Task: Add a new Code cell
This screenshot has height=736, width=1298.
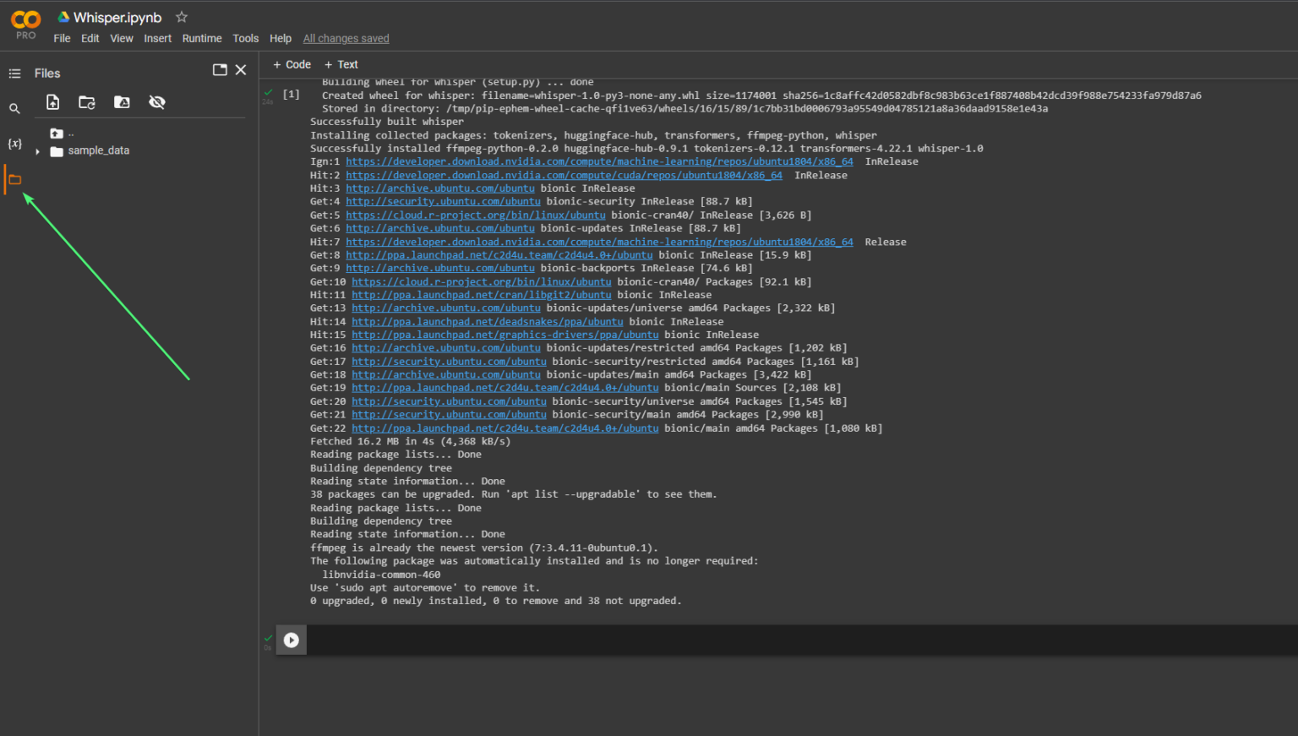Action: [292, 64]
